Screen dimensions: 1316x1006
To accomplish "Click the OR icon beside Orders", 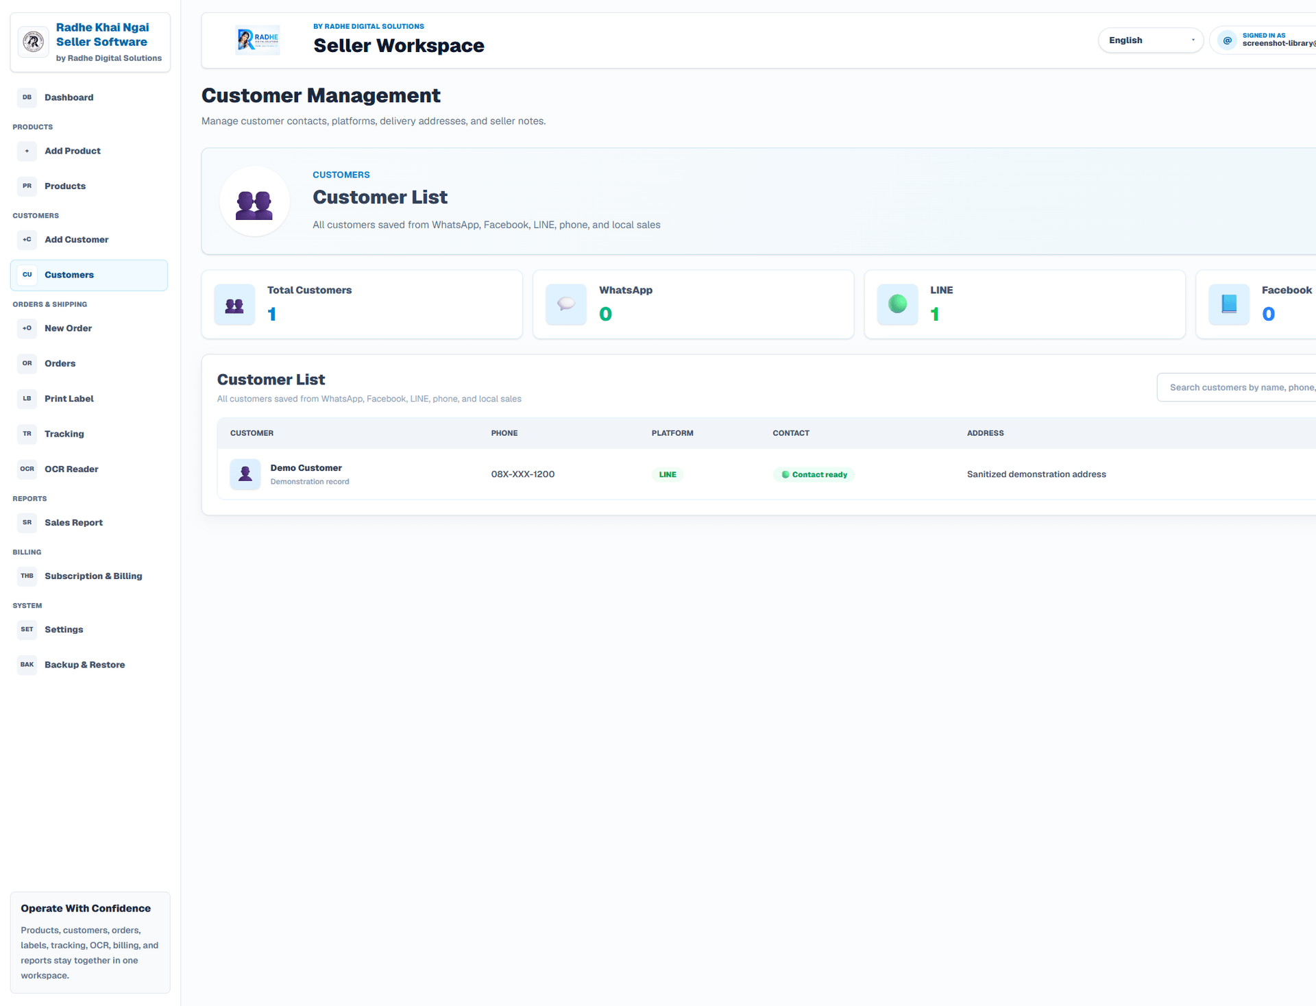I will pyautogui.click(x=27, y=363).
